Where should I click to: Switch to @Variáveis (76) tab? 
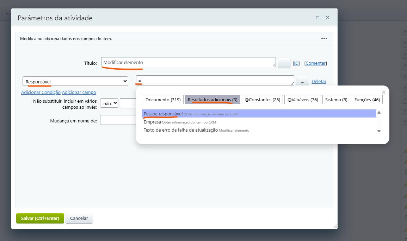coord(302,100)
